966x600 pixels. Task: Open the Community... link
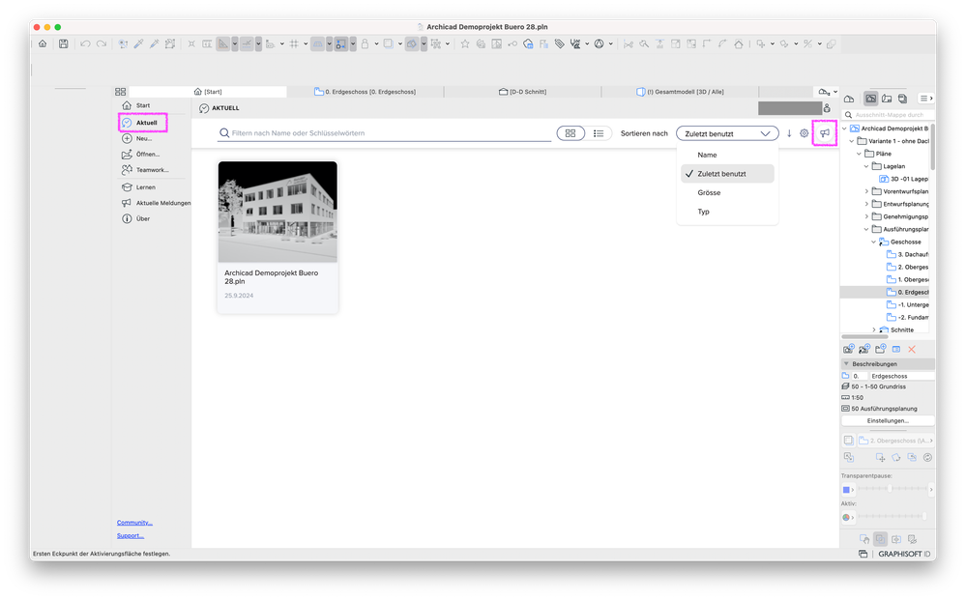point(134,523)
